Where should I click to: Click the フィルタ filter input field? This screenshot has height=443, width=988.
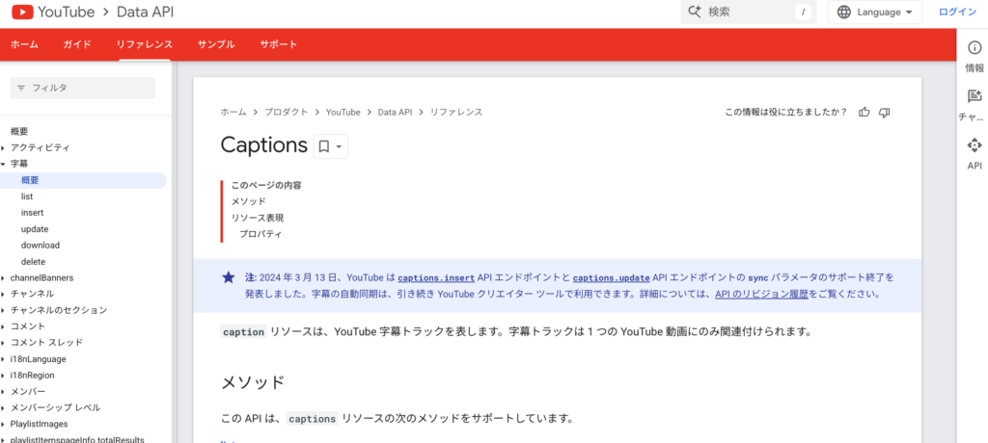pos(83,88)
